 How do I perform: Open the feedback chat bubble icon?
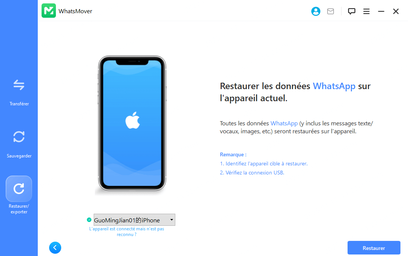coord(352,11)
